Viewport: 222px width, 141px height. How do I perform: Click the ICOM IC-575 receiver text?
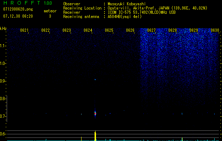pos(142,12)
